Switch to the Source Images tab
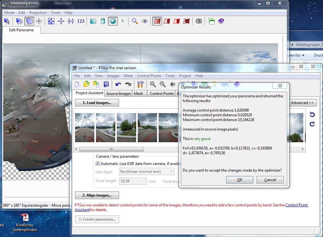This screenshot has width=323, height=237. point(118,94)
